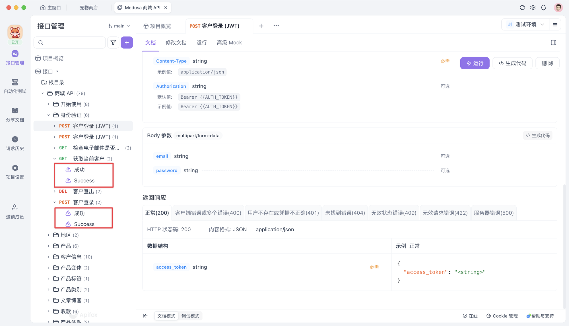569x326 pixels.
Task: Select the 项目概览 tab
Action: [x=157, y=26]
